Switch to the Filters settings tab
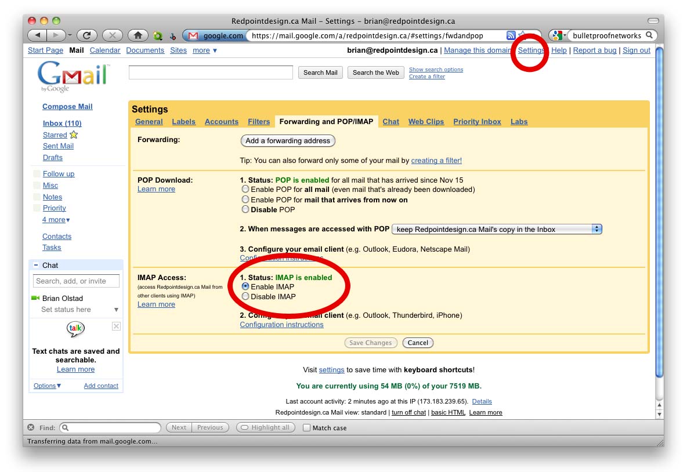This screenshot has width=687, height=472. (x=259, y=122)
